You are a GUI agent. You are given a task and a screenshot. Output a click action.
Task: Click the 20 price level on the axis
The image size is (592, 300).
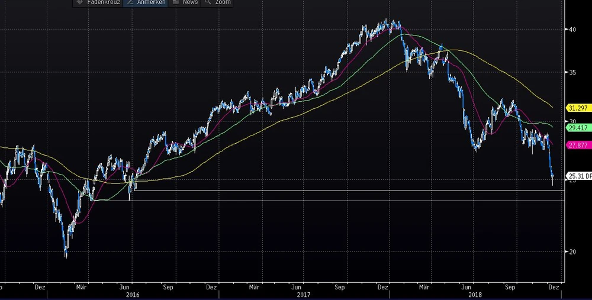pos(572,251)
